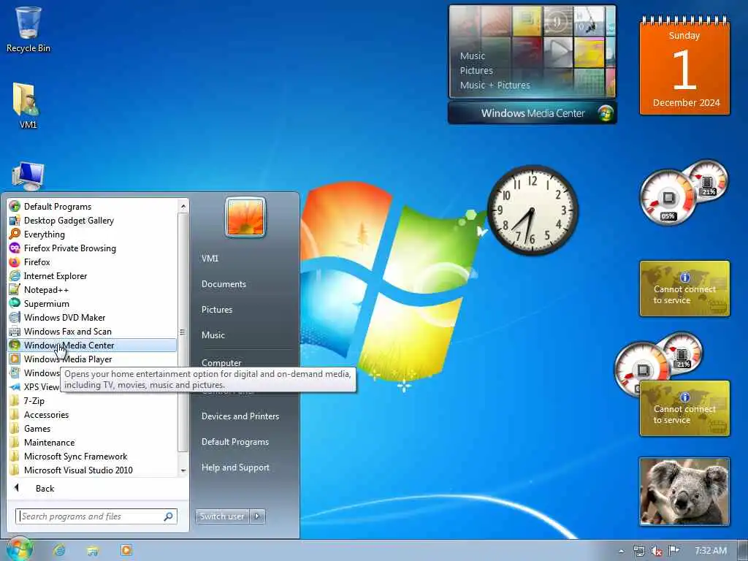Click the muted volume tray icon
The height and width of the screenshot is (561, 748).
pyautogui.click(x=657, y=551)
